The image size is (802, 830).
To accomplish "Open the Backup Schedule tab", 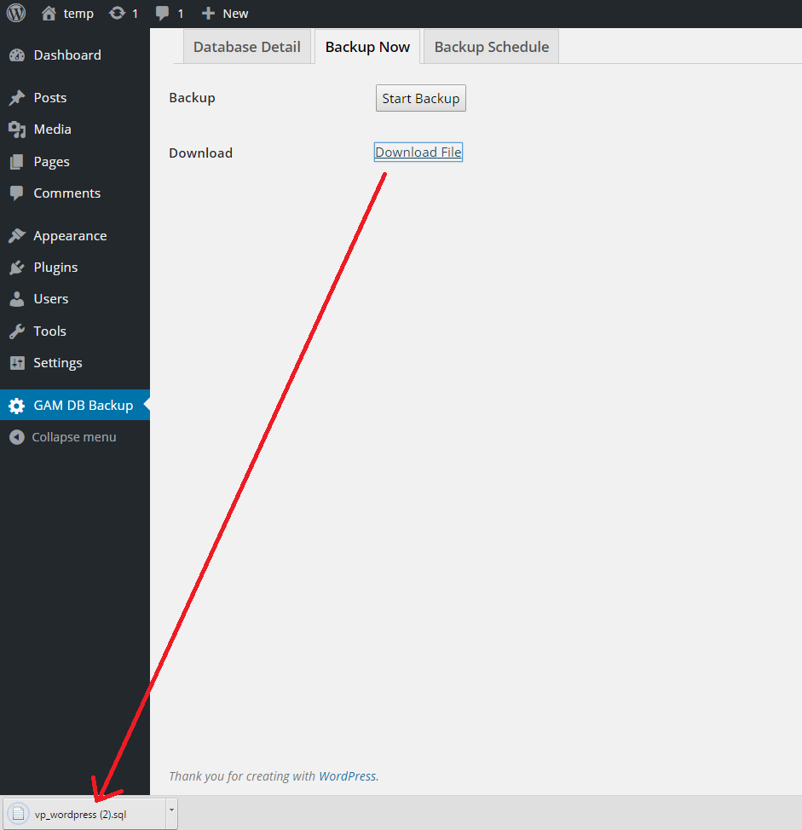I will 491,47.
